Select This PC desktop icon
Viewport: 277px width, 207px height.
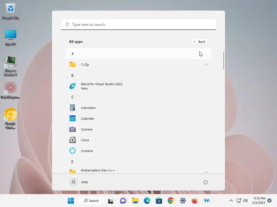pos(11,38)
